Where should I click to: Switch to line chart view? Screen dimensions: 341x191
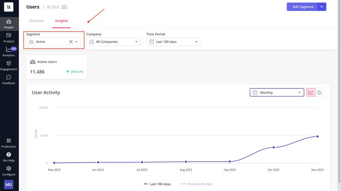[x=311, y=92]
